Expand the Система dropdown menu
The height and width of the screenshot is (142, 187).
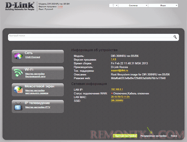coord(133,5)
